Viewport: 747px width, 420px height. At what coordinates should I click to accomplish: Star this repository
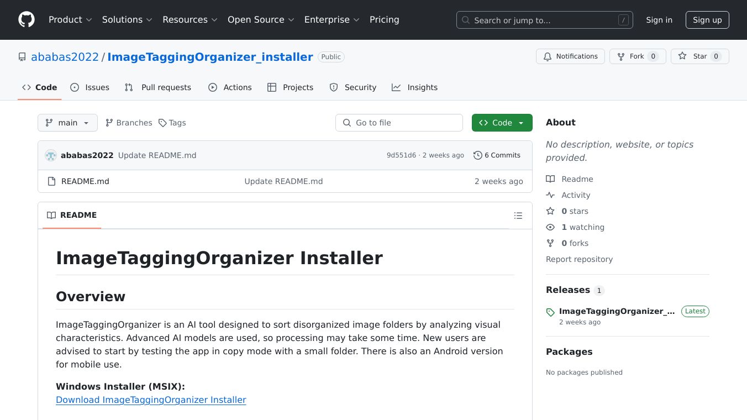pyautogui.click(x=700, y=56)
